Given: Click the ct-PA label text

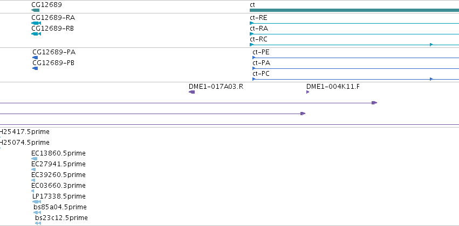Looking at the screenshot, I should point(262,63).
